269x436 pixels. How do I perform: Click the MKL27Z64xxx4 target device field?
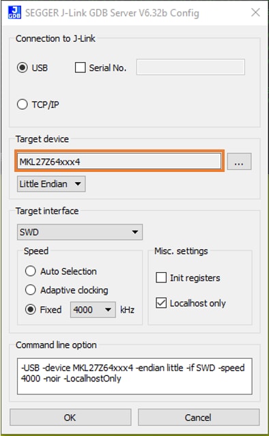119,161
